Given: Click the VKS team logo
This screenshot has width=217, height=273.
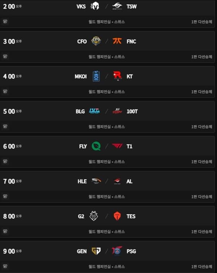Looking at the screenshot, I should [95, 6].
